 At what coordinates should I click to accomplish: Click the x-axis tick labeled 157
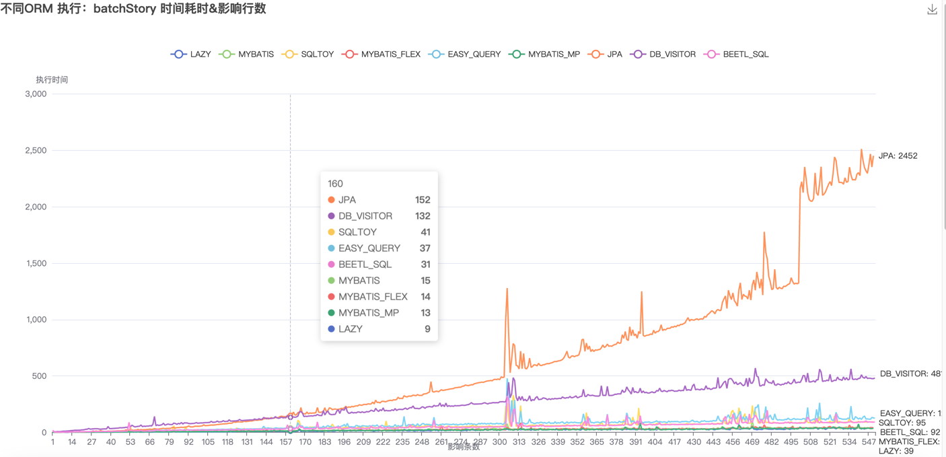[x=286, y=442]
